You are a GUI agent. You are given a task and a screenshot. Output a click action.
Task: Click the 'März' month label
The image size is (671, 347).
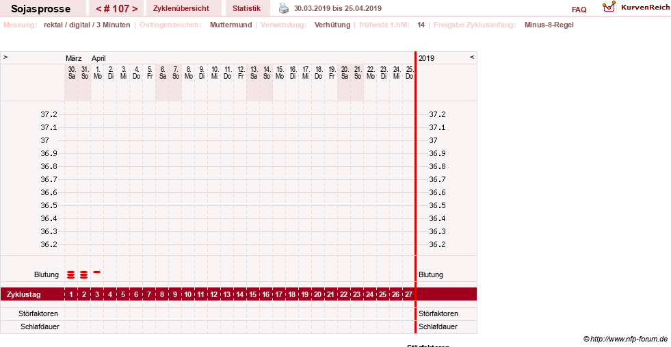point(74,58)
